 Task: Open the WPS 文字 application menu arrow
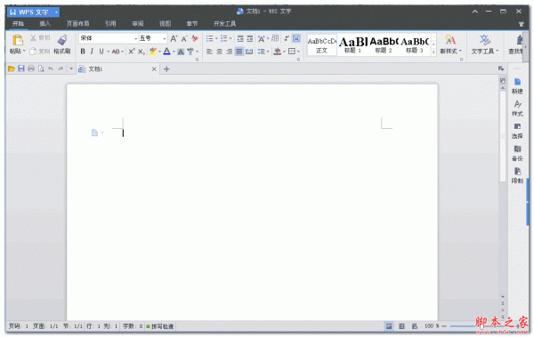point(56,12)
